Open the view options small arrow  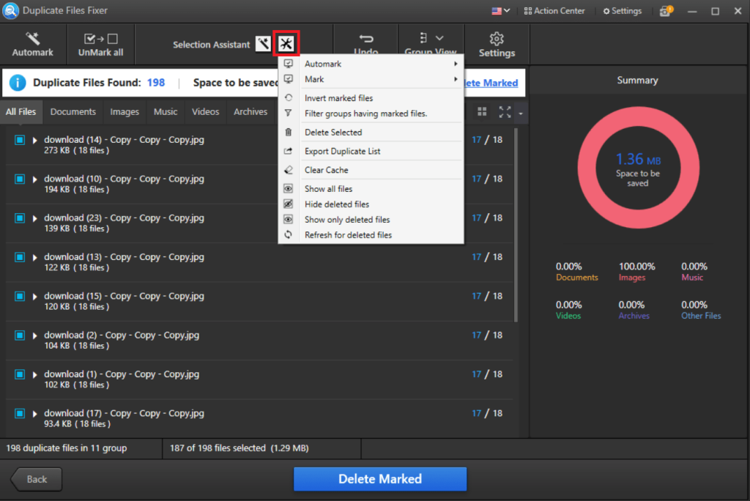click(521, 114)
